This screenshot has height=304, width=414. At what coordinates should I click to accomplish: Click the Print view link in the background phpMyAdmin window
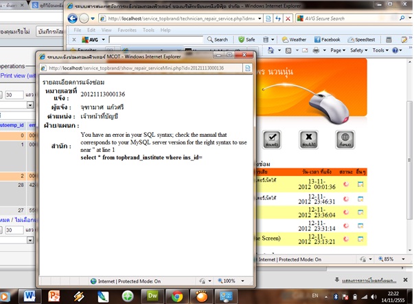[18, 76]
